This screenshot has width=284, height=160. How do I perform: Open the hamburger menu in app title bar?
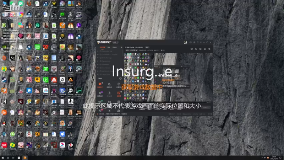coord(201,42)
